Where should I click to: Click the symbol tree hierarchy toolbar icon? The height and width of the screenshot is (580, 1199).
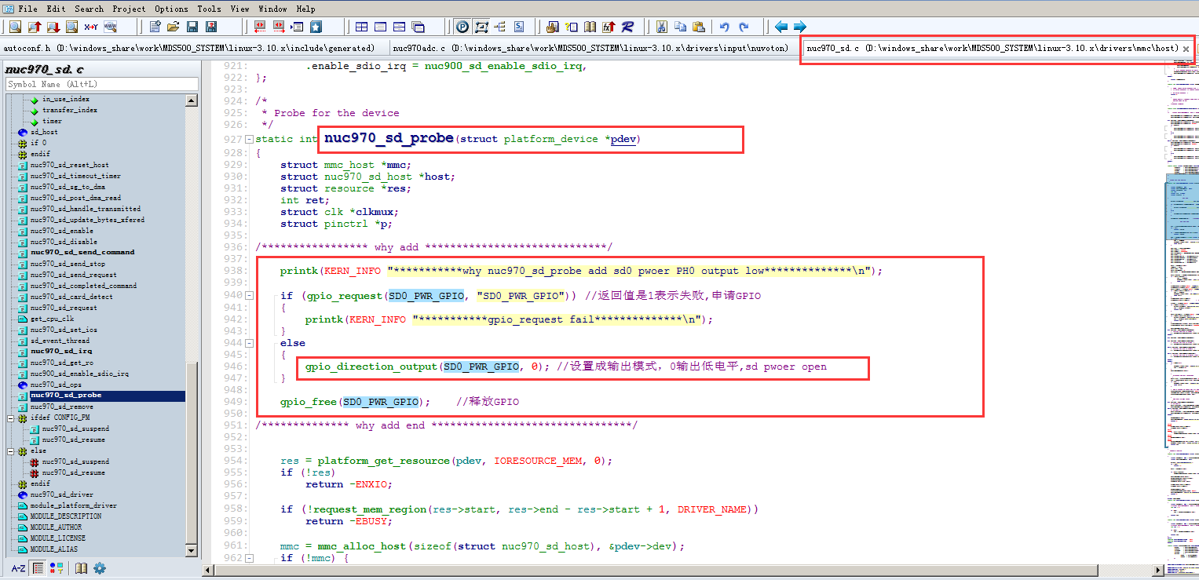[500, 27]
